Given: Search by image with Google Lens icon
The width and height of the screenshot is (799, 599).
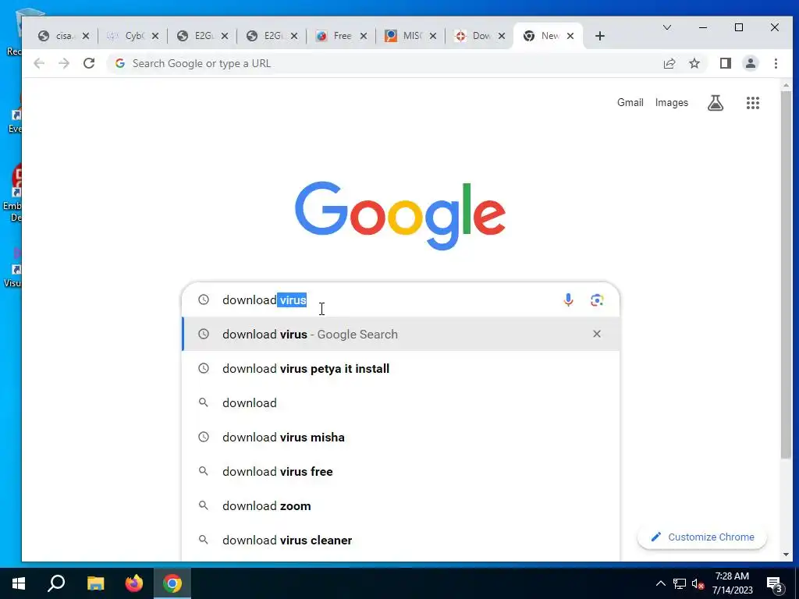Looking at the screenshot, I should pyautogui.click(x=597, y=299).
